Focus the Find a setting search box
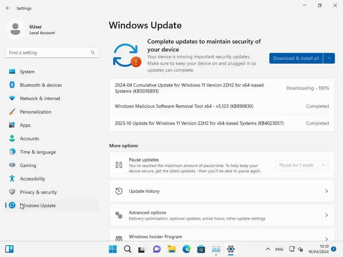343x257 pixels. pos(52,53)
